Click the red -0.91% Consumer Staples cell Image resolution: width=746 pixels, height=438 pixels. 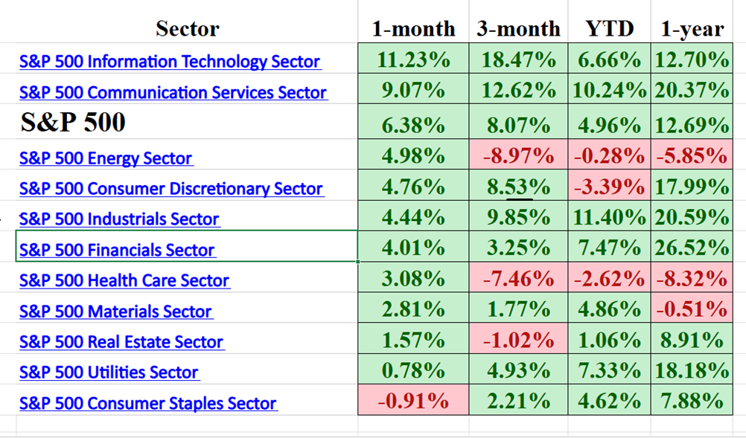413,402
